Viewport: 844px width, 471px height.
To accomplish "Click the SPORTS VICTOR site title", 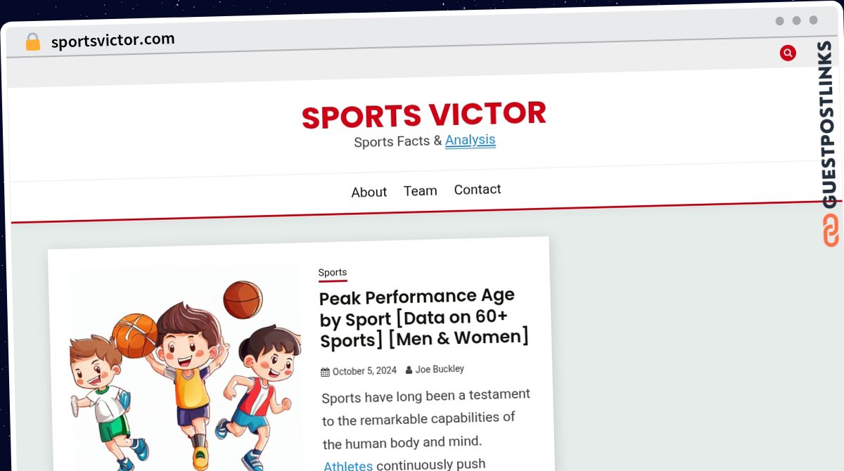I will [424, 115].
